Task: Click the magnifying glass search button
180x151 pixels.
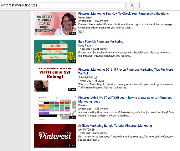Action: point(132,5)
